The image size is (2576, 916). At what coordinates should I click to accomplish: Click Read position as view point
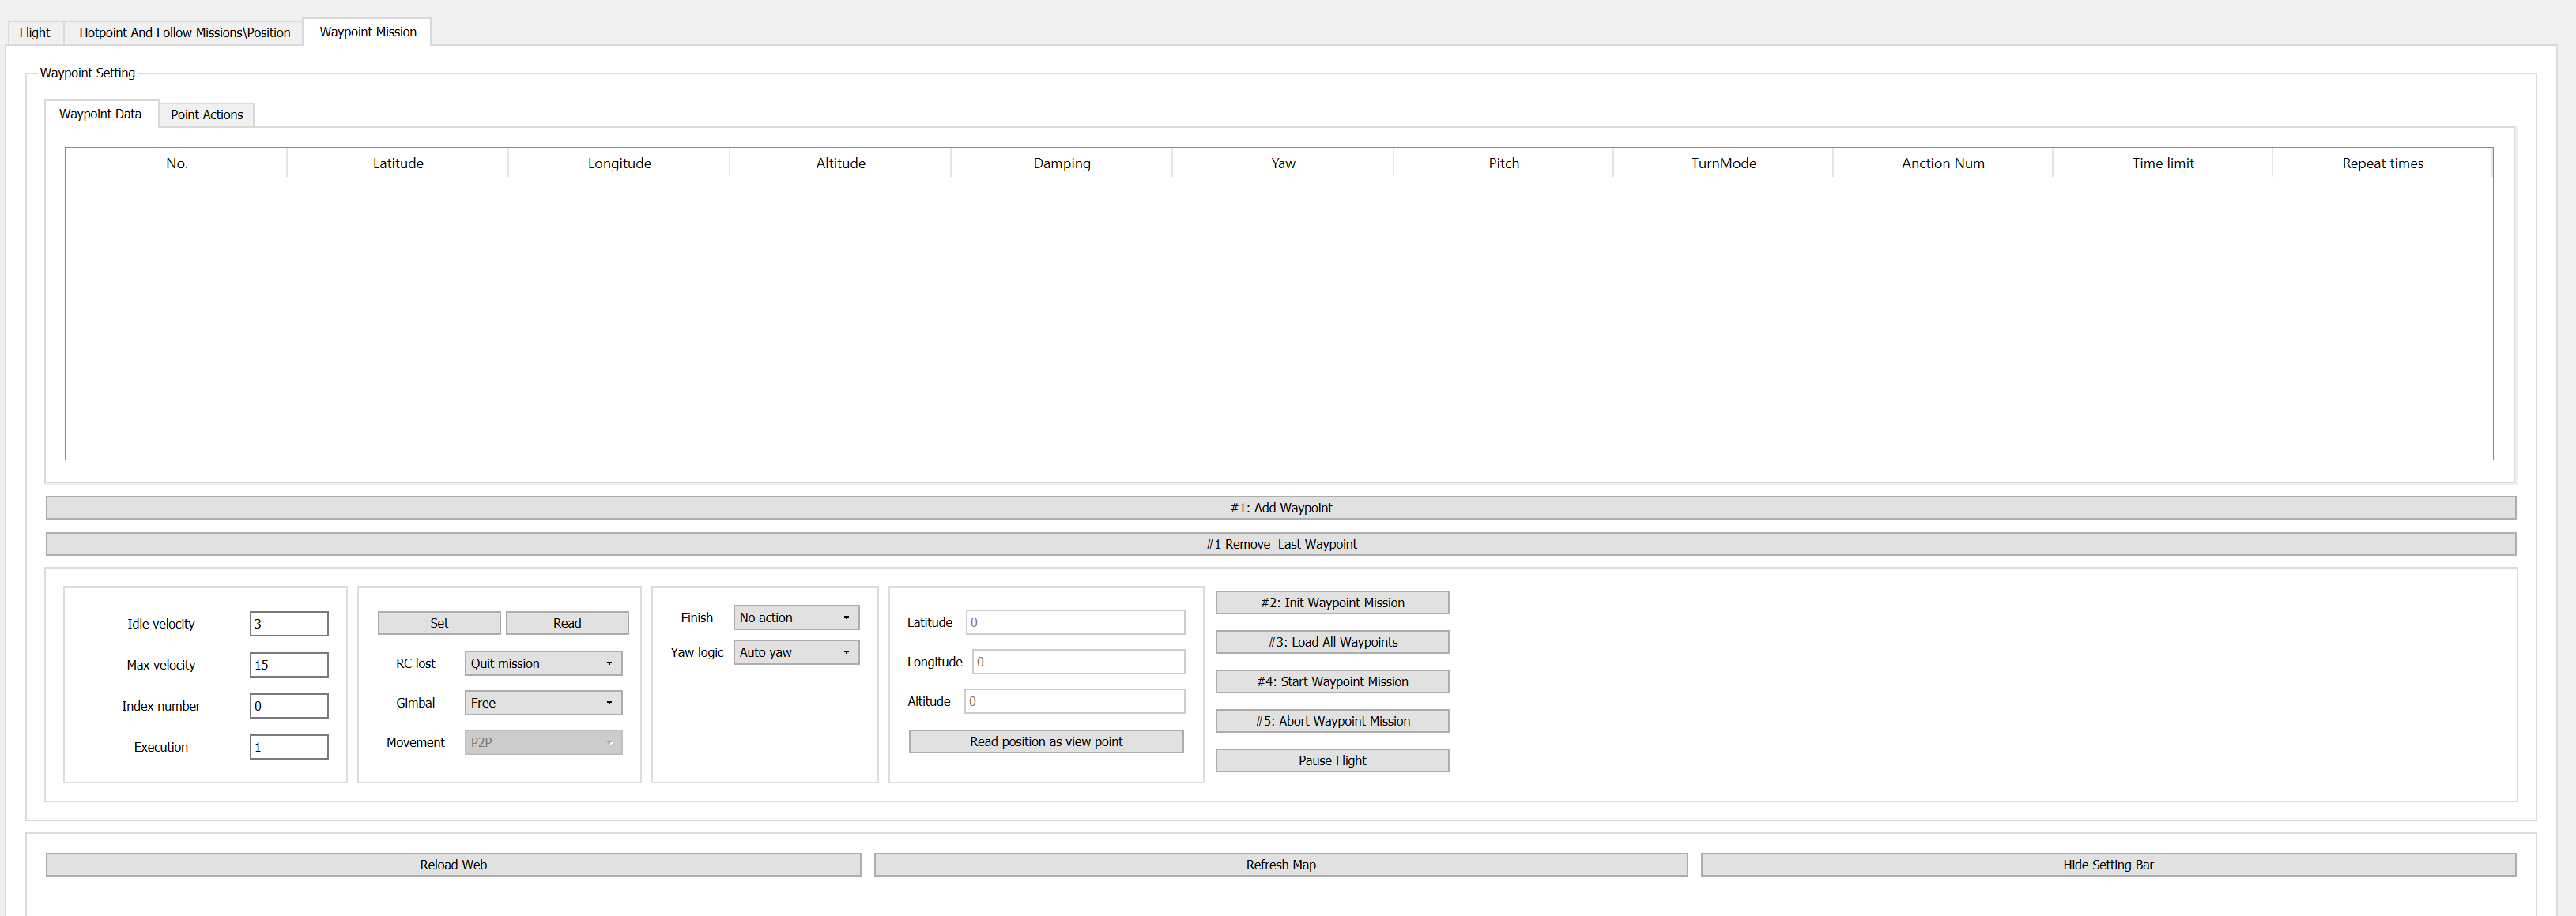1046,741
